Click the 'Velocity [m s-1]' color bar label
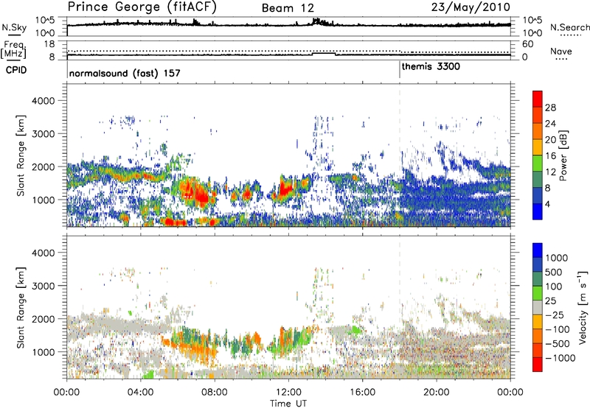 (x=583, y=307)
